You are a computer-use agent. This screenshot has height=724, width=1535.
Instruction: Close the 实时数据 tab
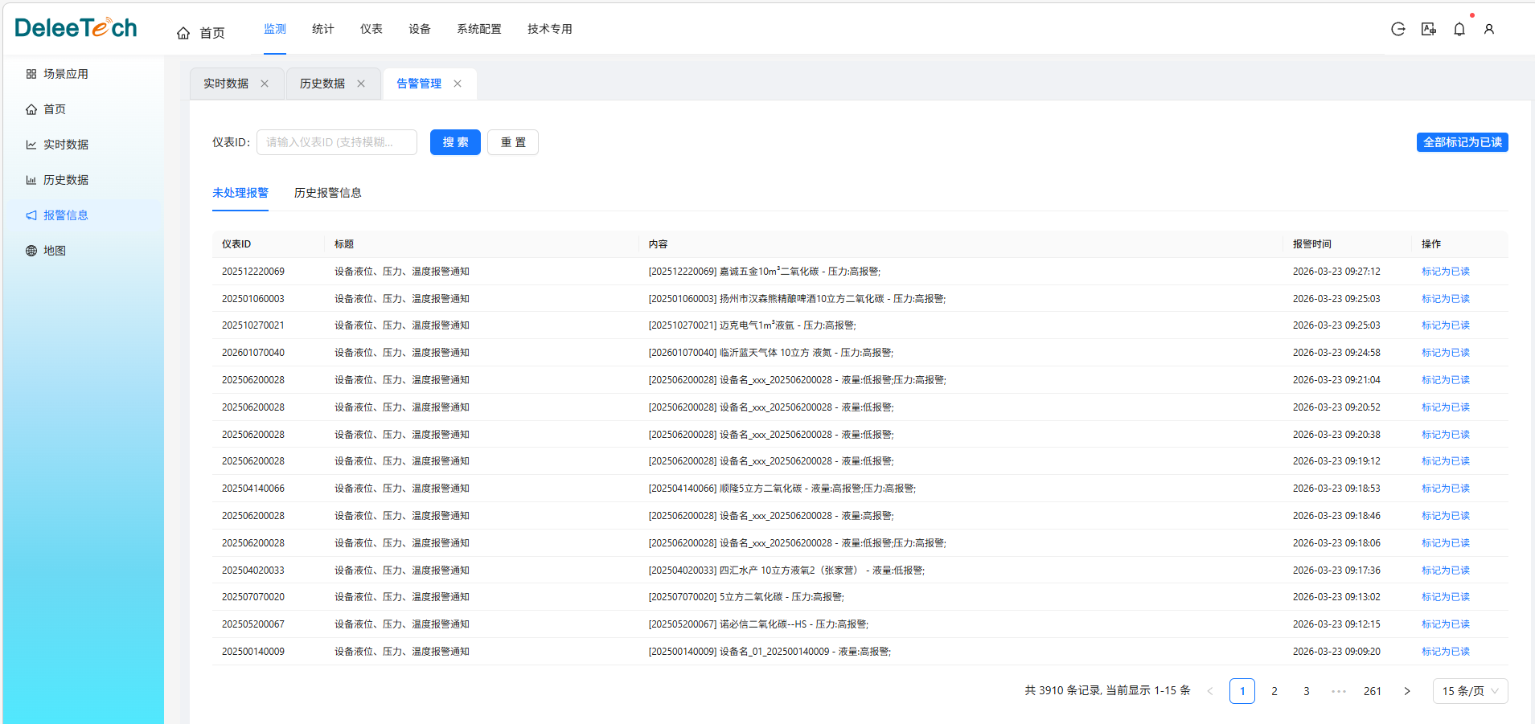pyautogui.click(x=265, y=84)
